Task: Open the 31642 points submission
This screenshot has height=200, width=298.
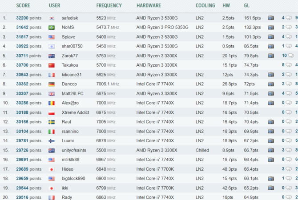Action: click(29, 28)
